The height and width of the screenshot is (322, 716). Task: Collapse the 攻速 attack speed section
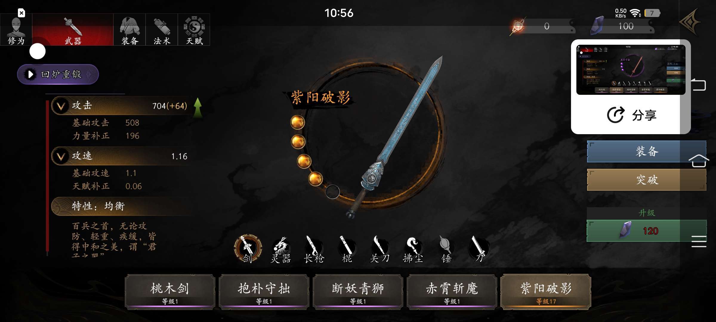(61, 157)
